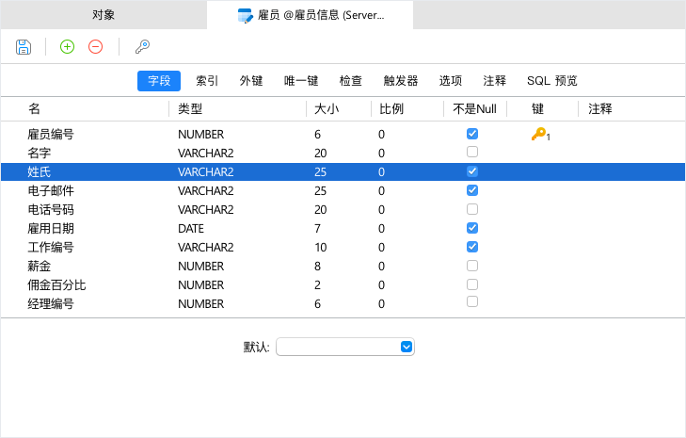Click the table icon on 雇员 tab
This screenshot has height=438, width=686.
pos(245,15)
